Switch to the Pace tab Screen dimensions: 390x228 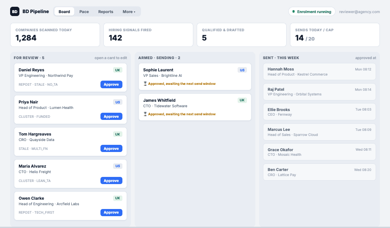point(84,11)
